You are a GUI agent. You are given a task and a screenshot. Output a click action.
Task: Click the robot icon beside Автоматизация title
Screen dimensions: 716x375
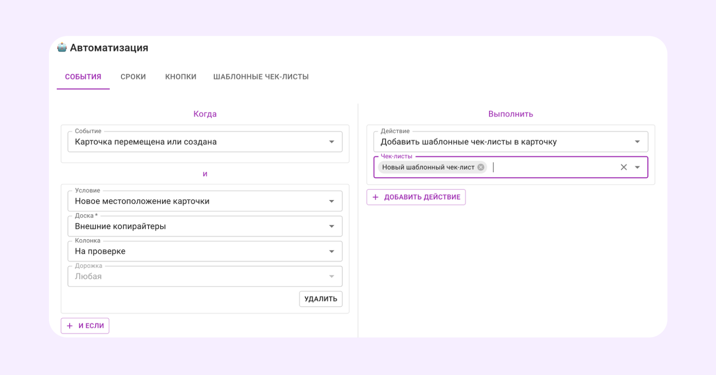coord(62,47)
